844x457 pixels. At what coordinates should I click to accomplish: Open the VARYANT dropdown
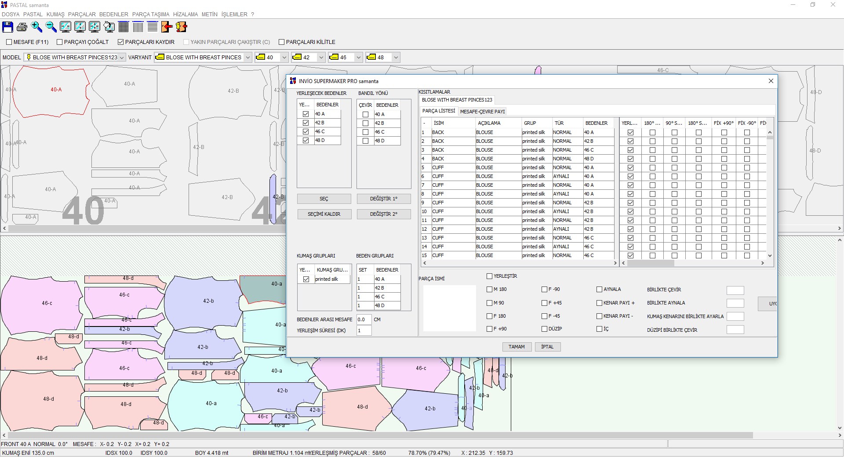248,58
